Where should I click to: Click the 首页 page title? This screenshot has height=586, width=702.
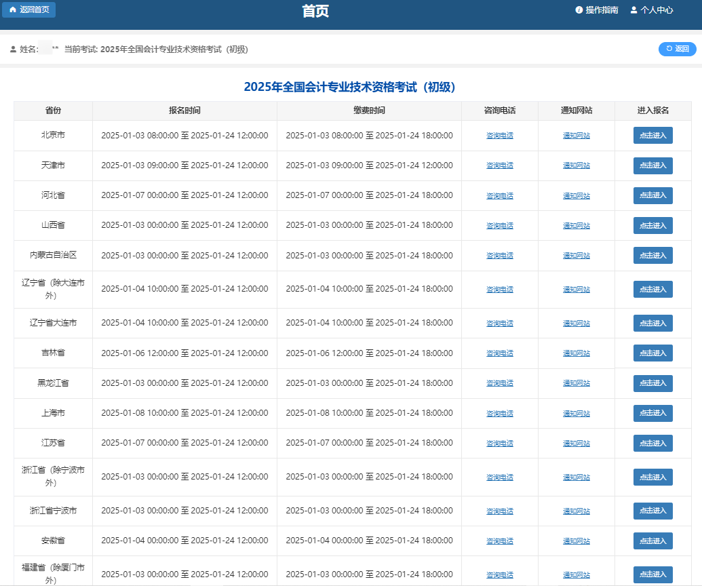tap(315, 12)
